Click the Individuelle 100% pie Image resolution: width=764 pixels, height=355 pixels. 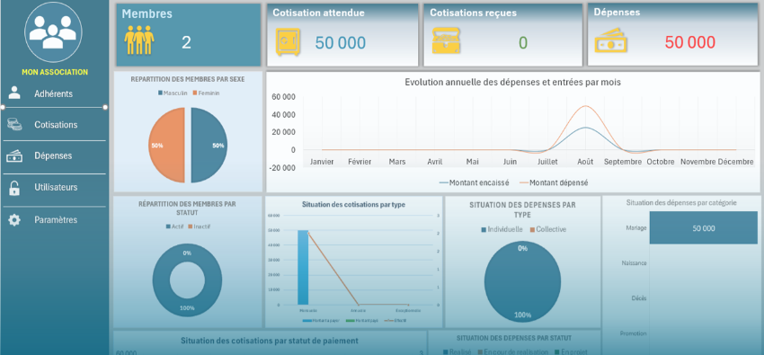coord(523,282)
